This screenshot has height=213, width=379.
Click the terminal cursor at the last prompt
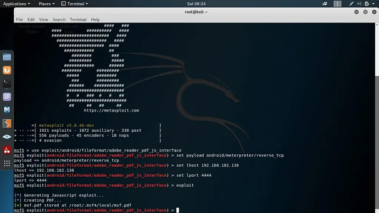click(177, 210)
